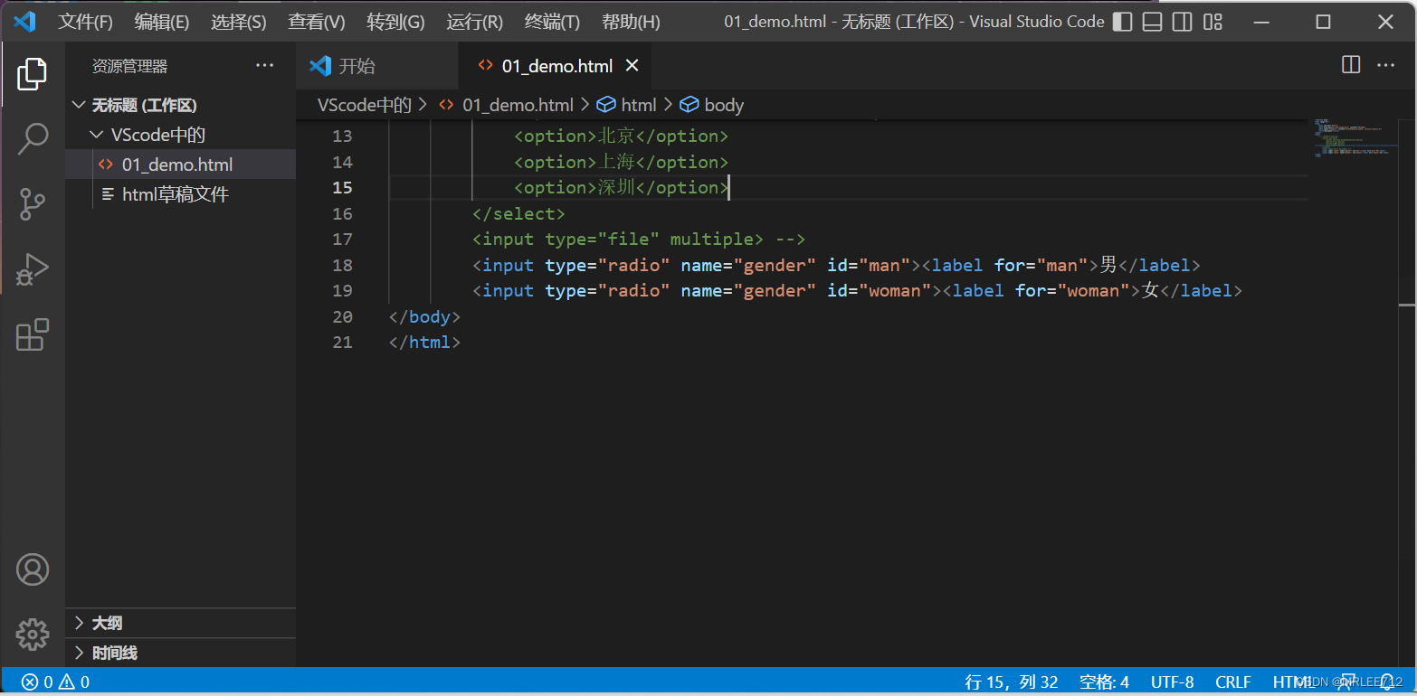Open editor more actions ellipsis
The width and height of the screenshot is (1417, 696).
coord(1385,65)
